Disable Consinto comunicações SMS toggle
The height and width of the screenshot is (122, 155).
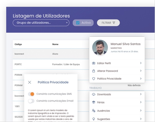[31, 94]
